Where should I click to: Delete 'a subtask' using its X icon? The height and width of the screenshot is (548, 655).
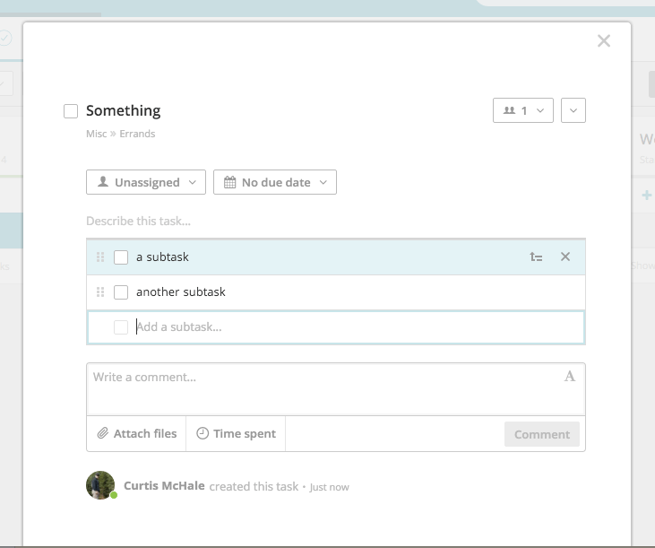(x=565, y=257)
